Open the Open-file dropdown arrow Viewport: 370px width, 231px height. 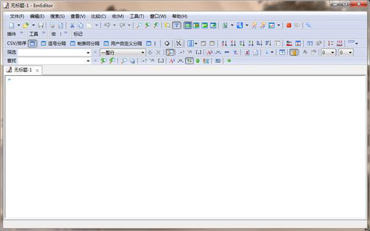point(33,25)
